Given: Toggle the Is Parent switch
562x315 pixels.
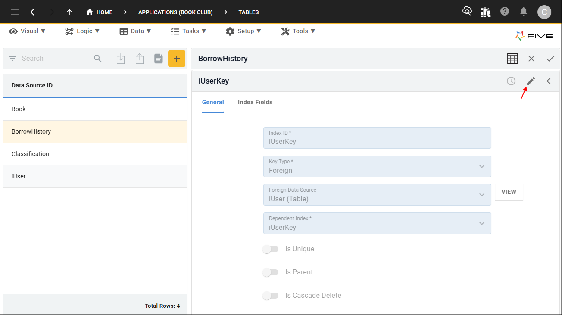Looking at the screenshot, I should click(x=271, y=272).
